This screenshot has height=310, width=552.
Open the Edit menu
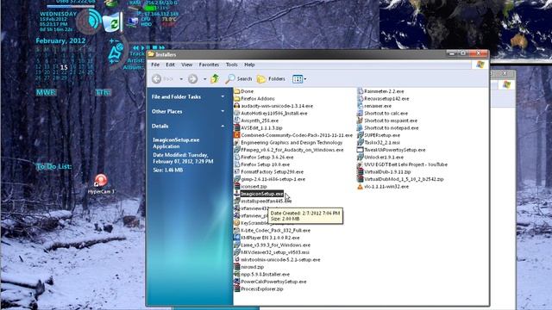[x=171, y=65]
